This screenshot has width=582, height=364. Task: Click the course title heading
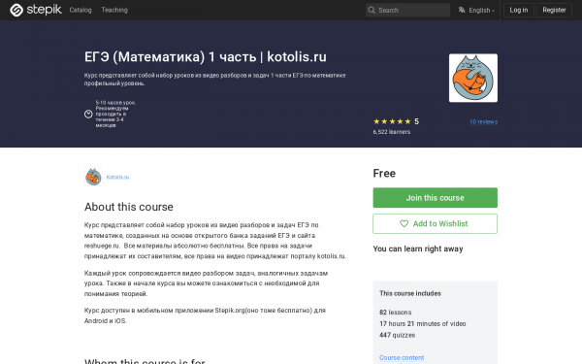point(206,57)
